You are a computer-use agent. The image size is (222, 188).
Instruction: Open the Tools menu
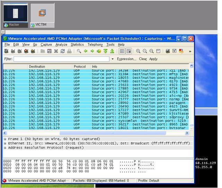(110, 45)
